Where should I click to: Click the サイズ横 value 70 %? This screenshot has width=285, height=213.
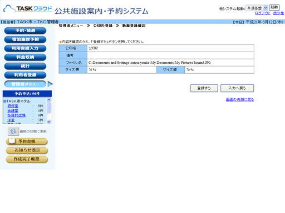pyautogui.click(x=92, y=70)
